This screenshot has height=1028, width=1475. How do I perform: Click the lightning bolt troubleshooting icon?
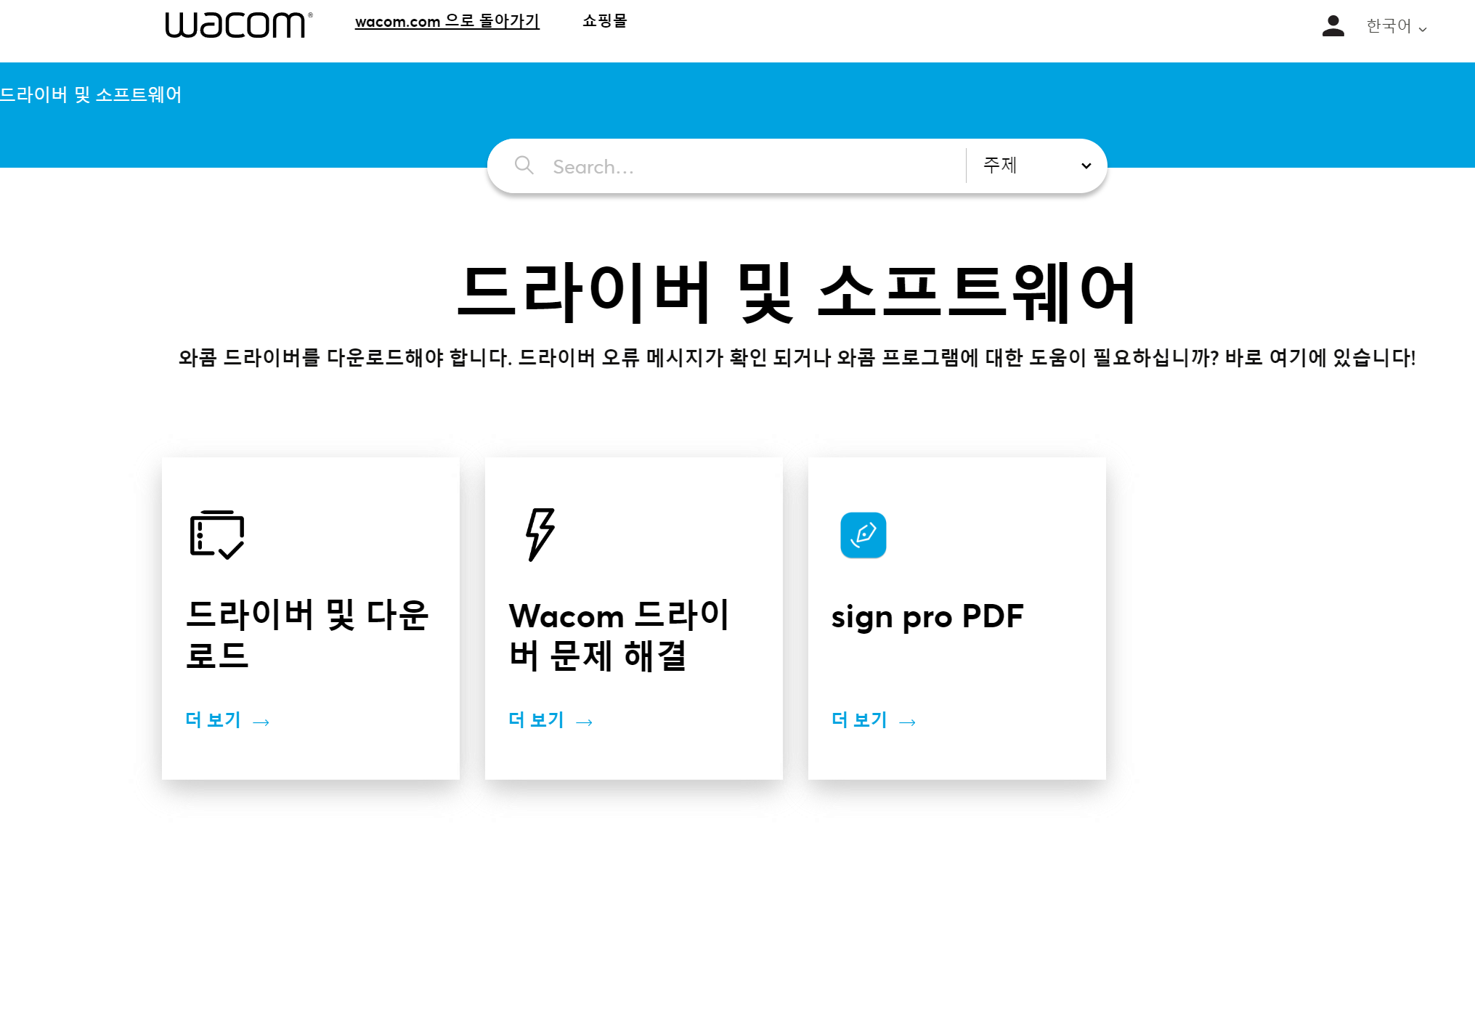coord(540,534)
